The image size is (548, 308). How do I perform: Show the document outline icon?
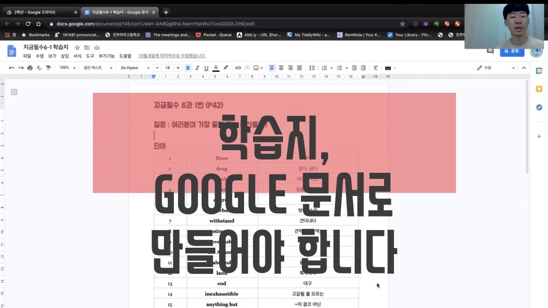click(14, 92)
